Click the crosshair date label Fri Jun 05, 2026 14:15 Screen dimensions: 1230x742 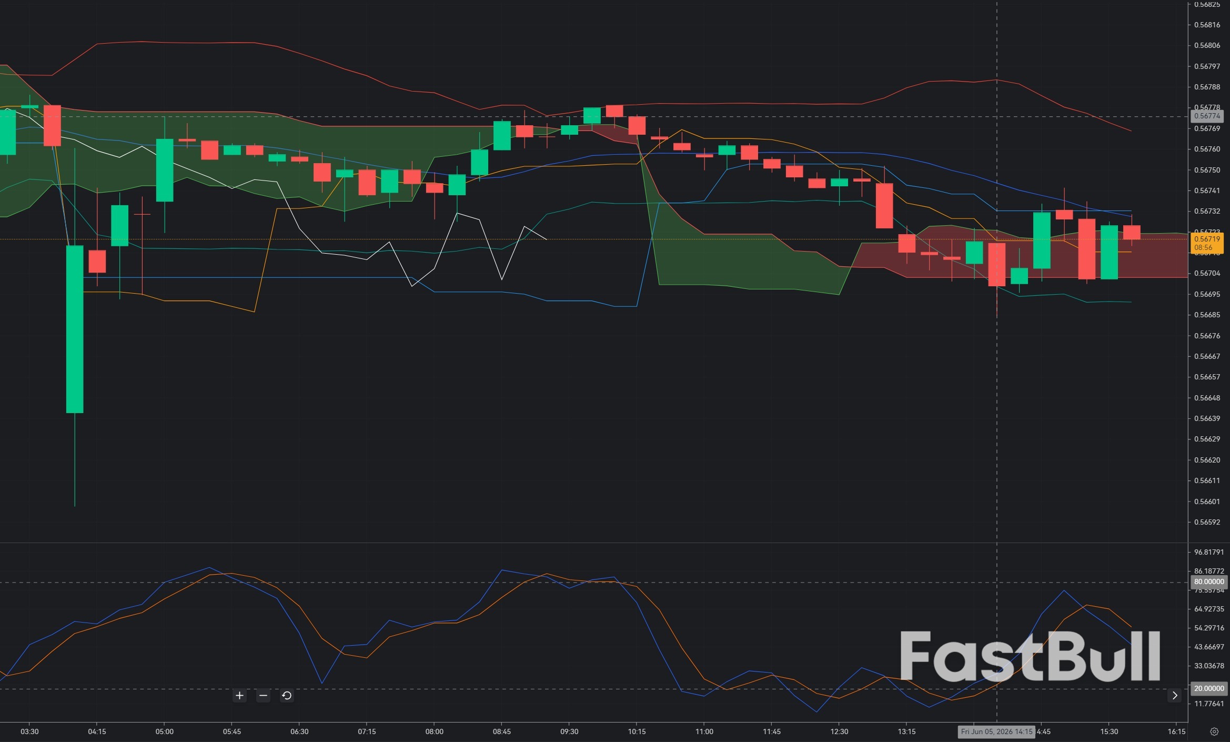tap(996, 731)
